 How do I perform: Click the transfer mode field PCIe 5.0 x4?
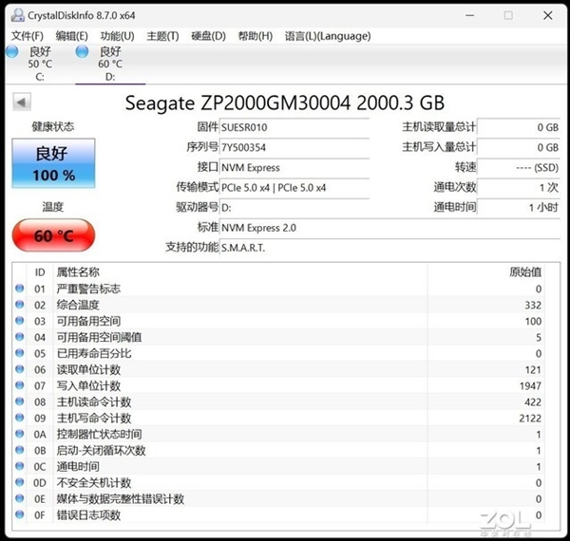[294, 188]
